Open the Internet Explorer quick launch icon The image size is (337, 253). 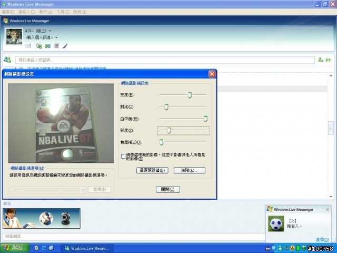tap(44, 248)
